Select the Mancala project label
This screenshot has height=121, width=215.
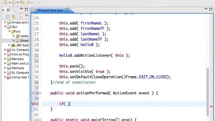[17, 59]
